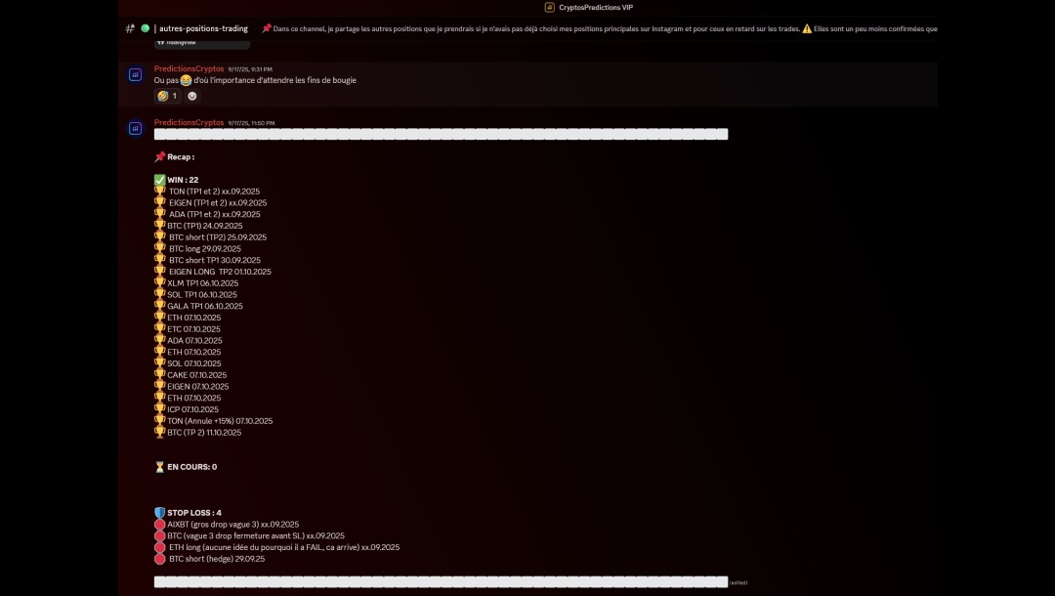Expand the channel topic starting Dans ce channel
1055x596 pixels.
(x=599, y=29)
